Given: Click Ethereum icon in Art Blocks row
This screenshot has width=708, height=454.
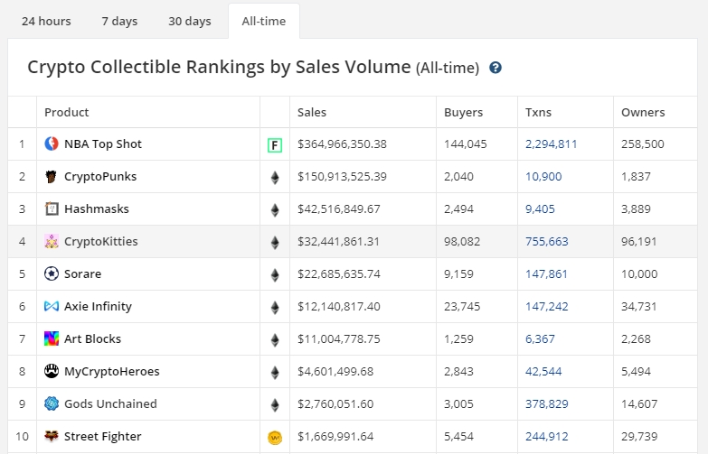Looking at the screenshot, I should tap(275, 339).
